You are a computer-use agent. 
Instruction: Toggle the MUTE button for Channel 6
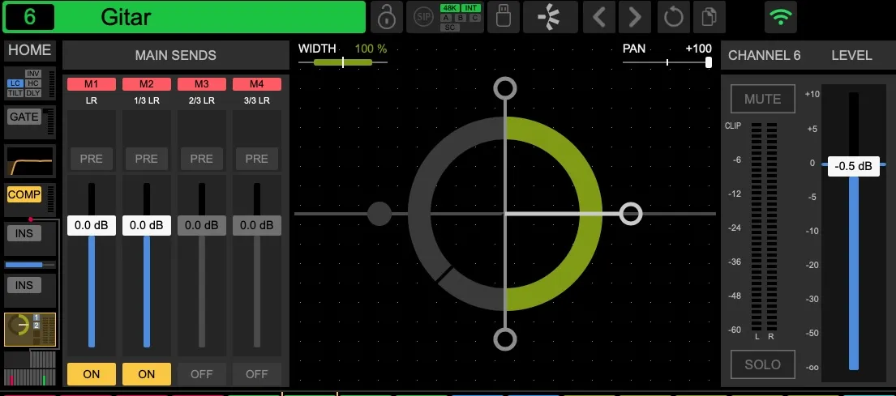763,100
